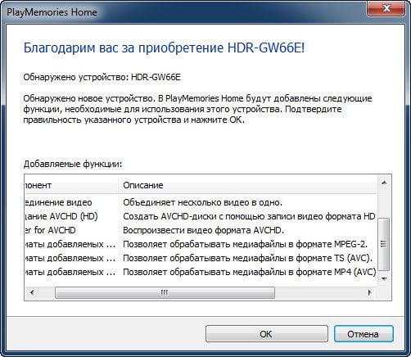Select row 'Воспроизвести видео формата AVCHD.'

pos(201,230)
